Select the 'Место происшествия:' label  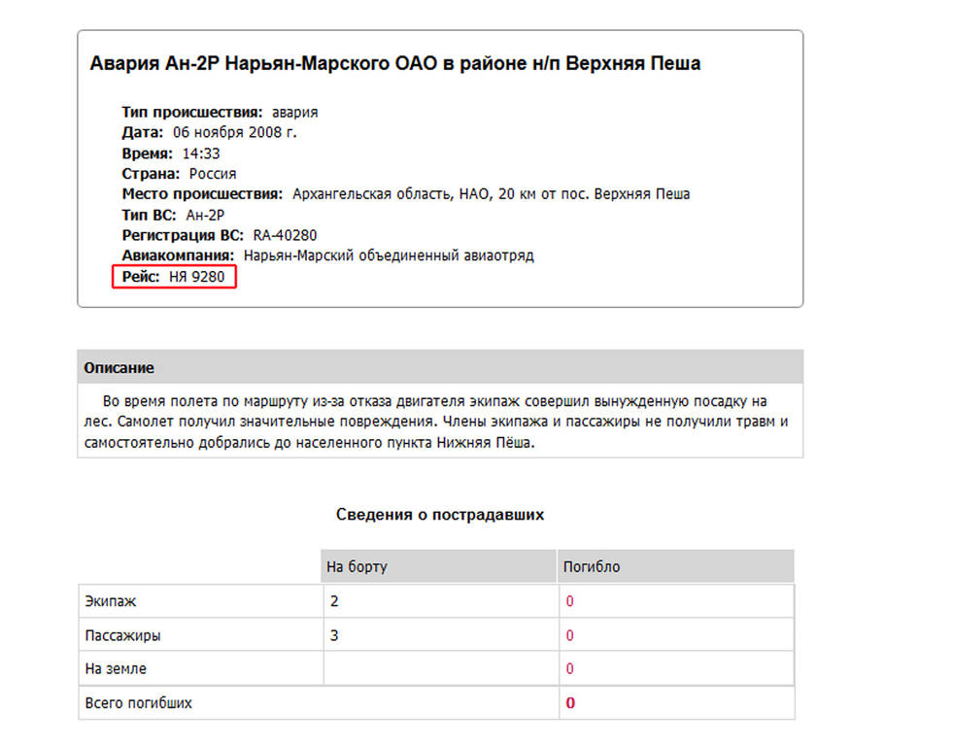[202, 194]
